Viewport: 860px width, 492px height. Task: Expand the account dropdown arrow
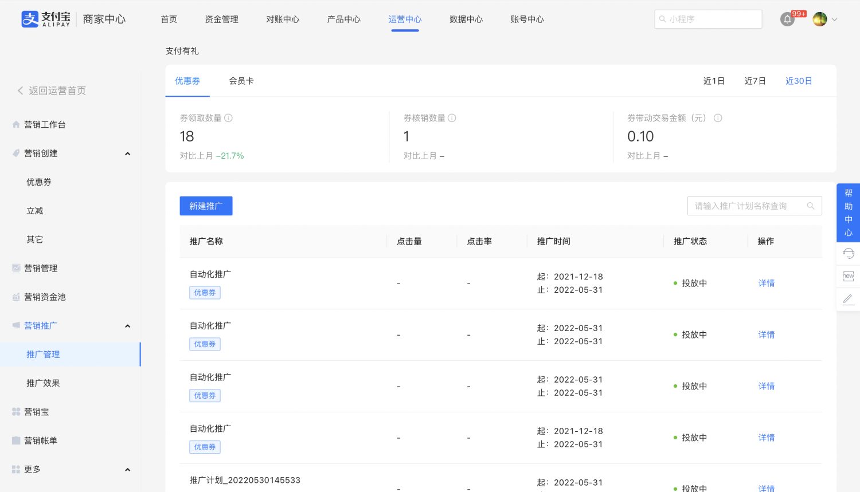[x=835, y=19]
